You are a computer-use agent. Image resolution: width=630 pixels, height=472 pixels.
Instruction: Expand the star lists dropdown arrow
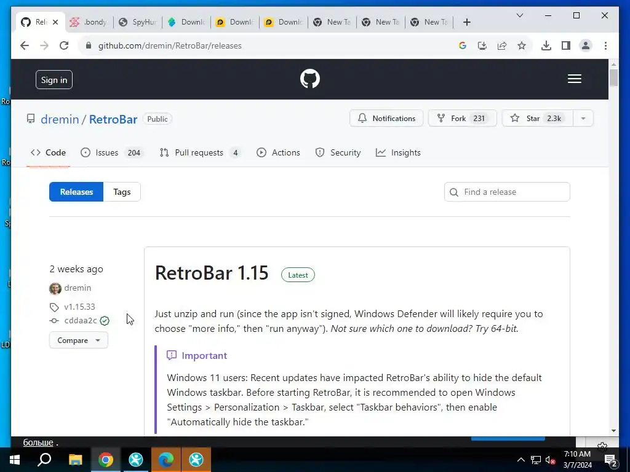tap(583, 119)
